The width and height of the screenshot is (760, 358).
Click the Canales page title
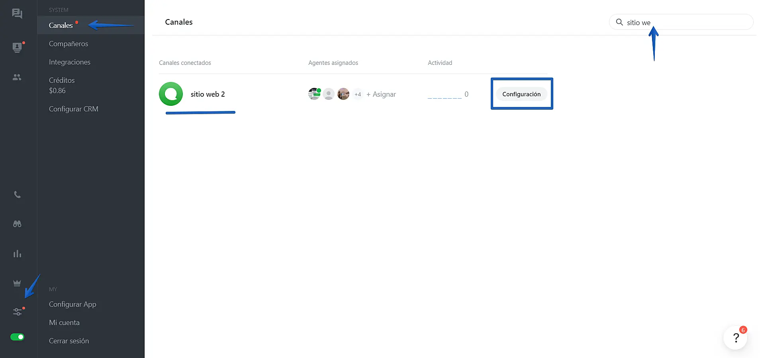[x=179, y=22]
